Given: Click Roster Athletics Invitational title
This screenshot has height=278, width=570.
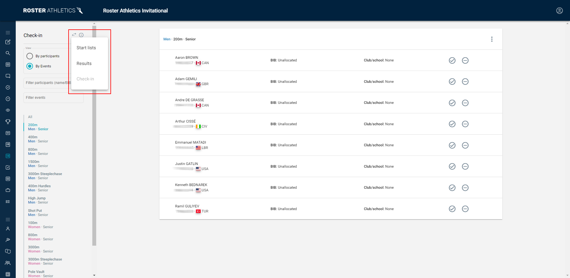Looking at the screenshot, I should pos(135,11).
